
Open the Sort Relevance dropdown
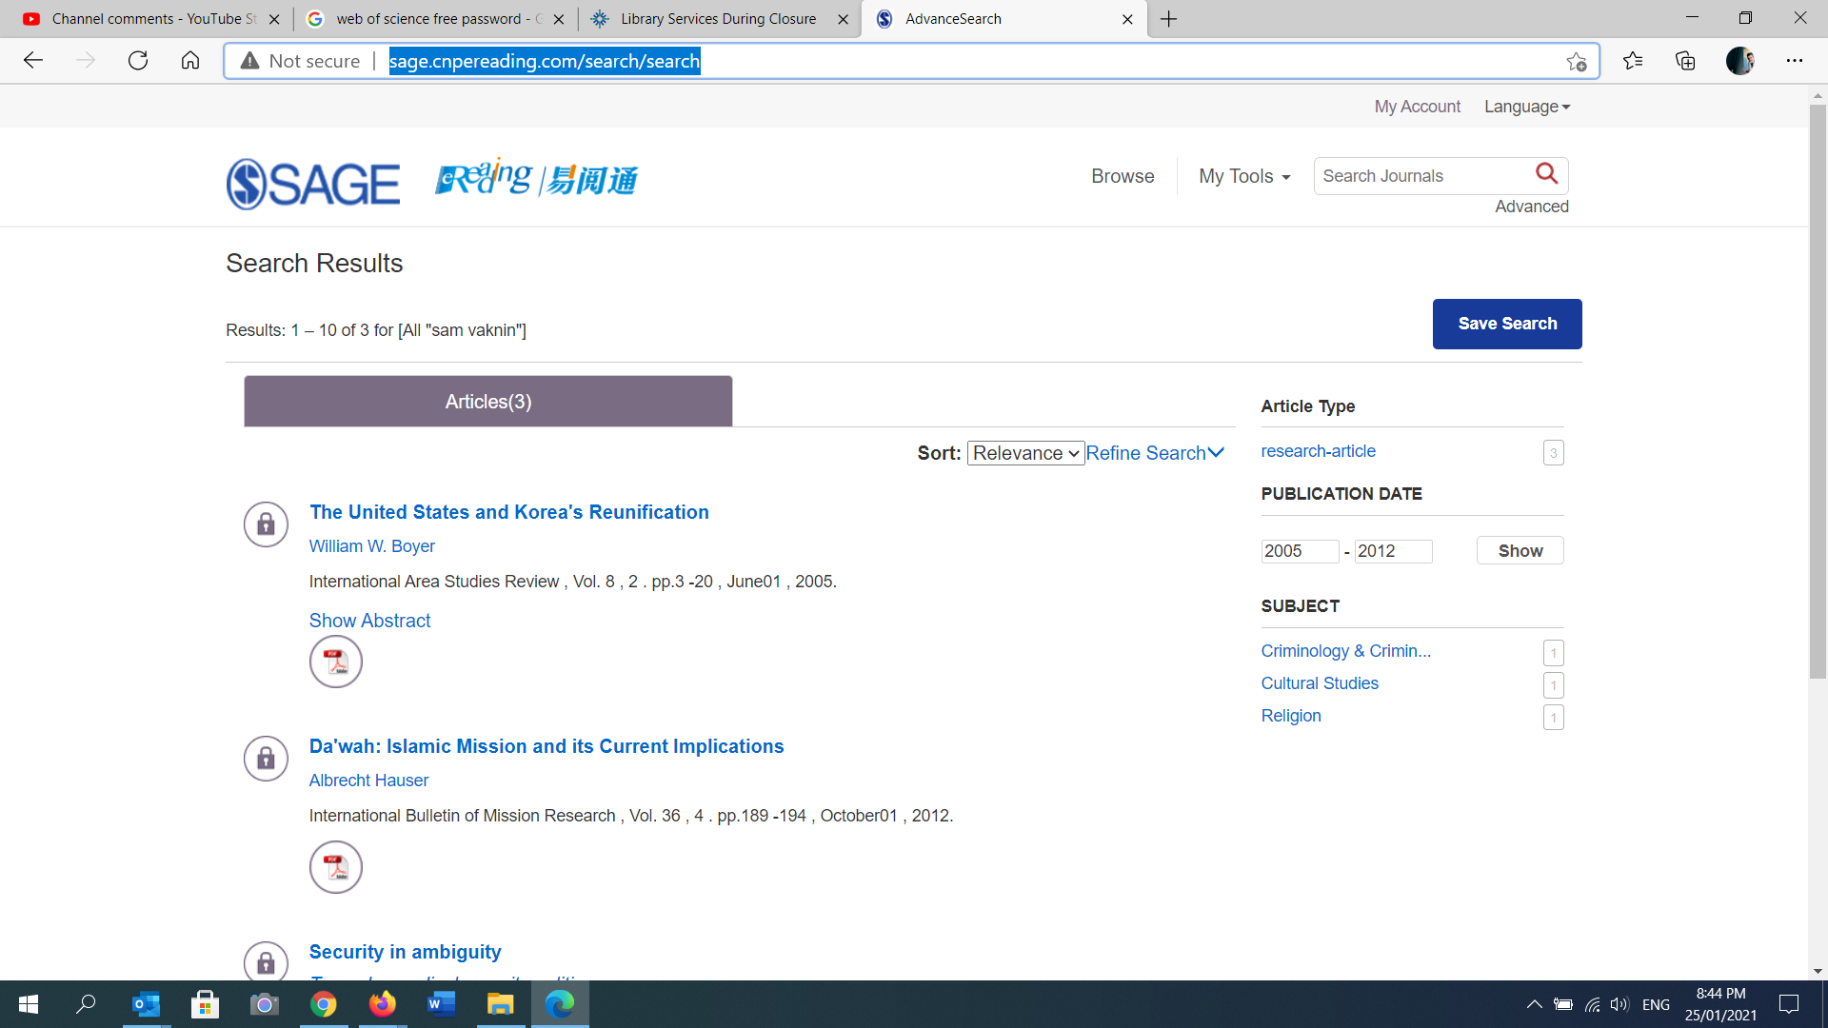coord(1025,453)
